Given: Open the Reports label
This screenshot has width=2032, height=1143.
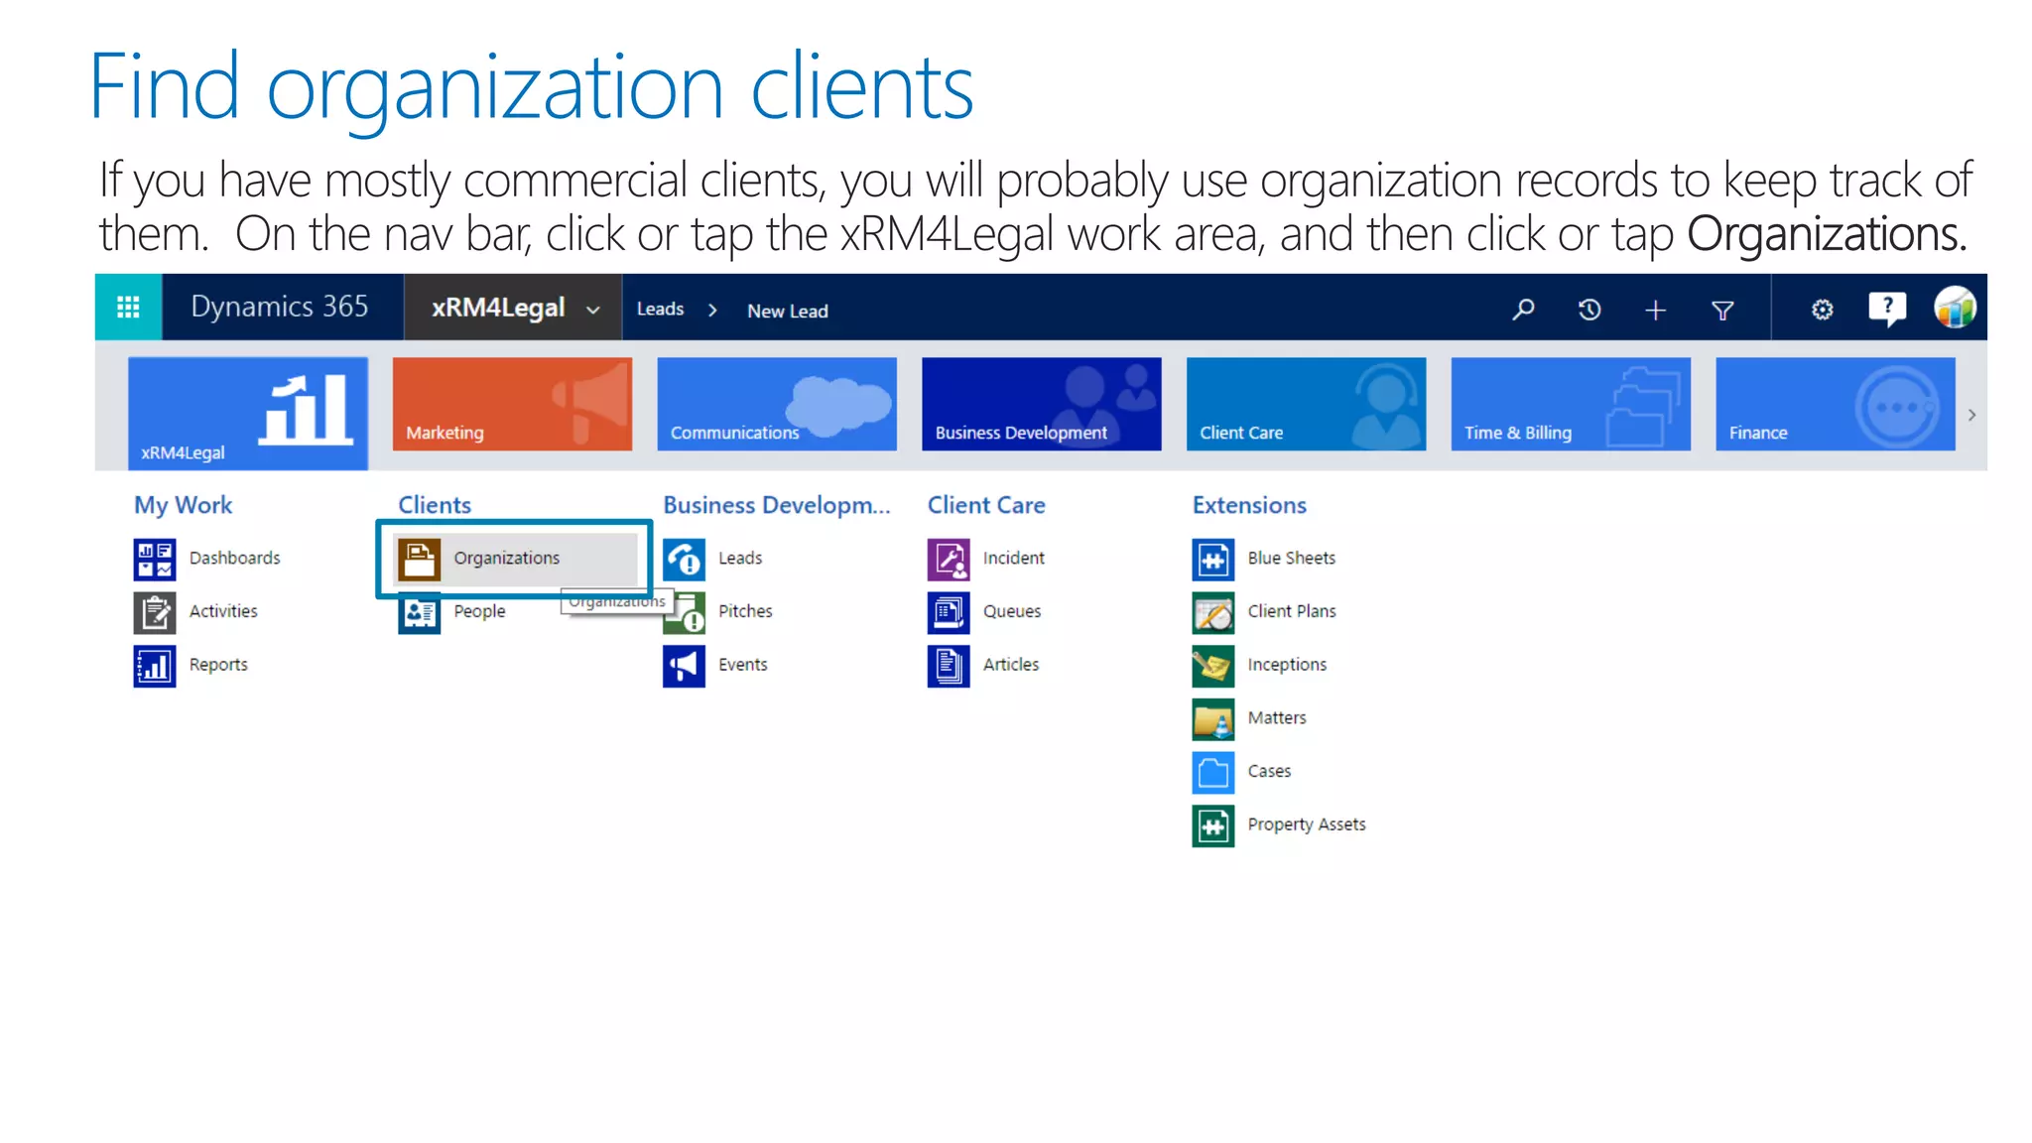Looking at the screenshot, I should (218, 666).
